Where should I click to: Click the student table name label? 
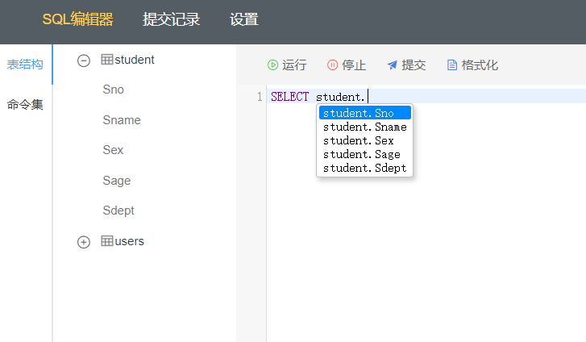pos(135,60)
